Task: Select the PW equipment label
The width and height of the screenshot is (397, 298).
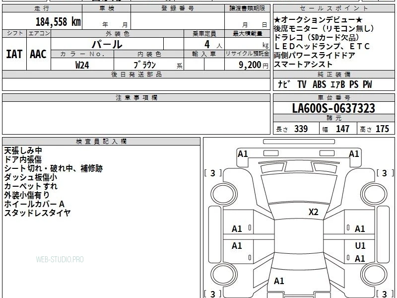Action: [367, 84]
